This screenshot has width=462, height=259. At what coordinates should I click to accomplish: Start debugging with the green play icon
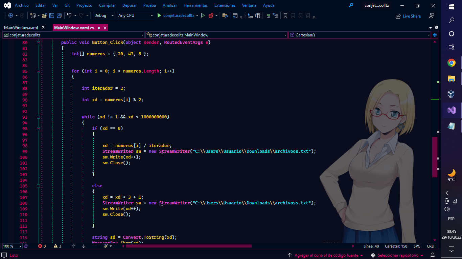pyautogui.click(x=159, y=16)
